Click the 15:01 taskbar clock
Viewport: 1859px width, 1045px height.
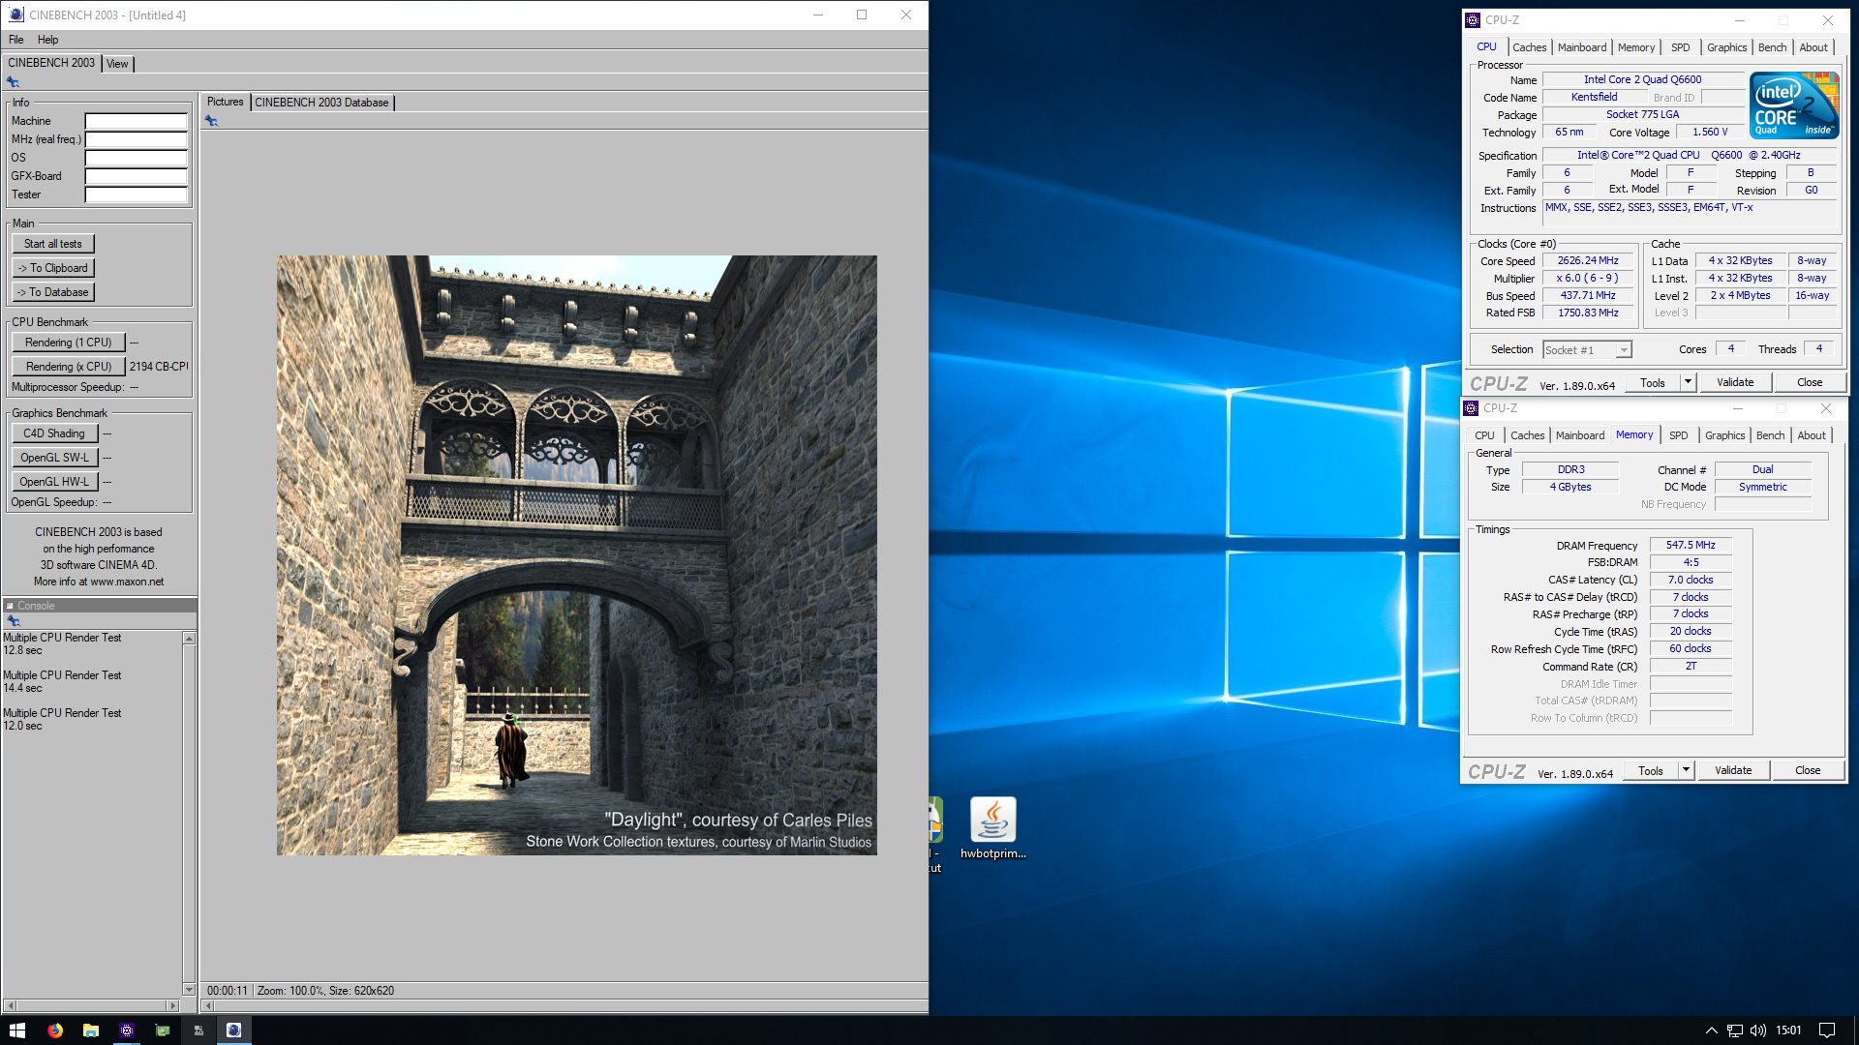pyautogui.click(x=1789, y=1030)
